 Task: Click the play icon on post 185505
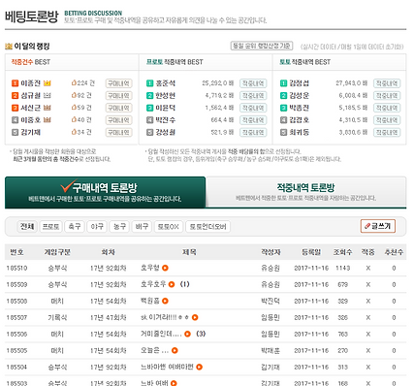[x=175, y=350]
